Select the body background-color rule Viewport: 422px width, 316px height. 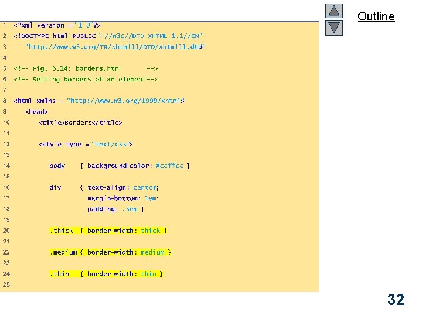point(120,166)
